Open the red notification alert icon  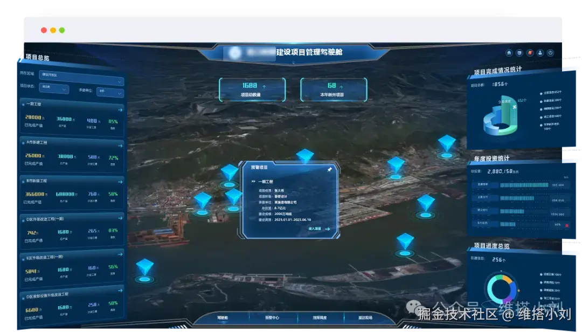pos(530,53)
